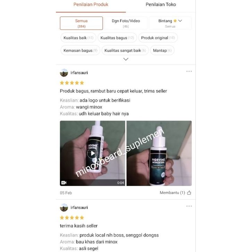Select the Semua (384) filter
This screenshot has width=252, height=252.
[x=81, y=23]
